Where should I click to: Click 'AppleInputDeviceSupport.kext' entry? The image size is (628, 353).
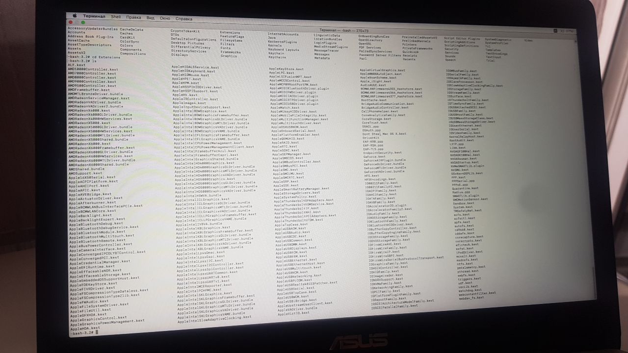202,107
